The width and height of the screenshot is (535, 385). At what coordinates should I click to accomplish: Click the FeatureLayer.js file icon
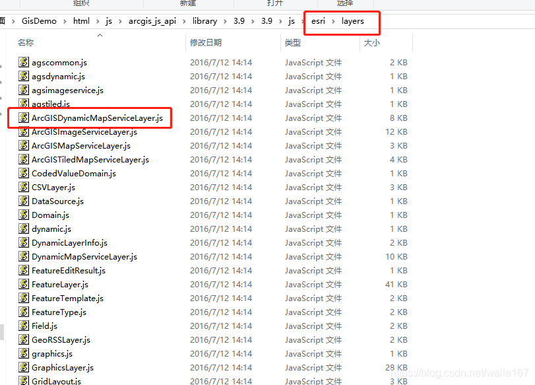pyautogui.click(x=24, y=285)
